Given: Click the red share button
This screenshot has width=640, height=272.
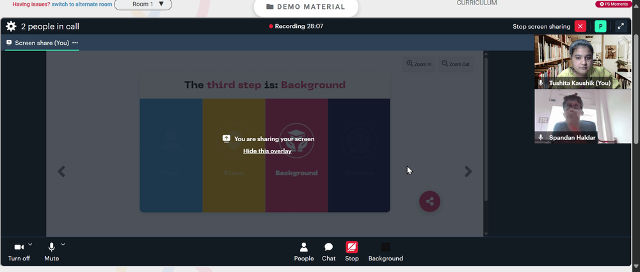Looking at the screenshot, I should pos(430,201).
